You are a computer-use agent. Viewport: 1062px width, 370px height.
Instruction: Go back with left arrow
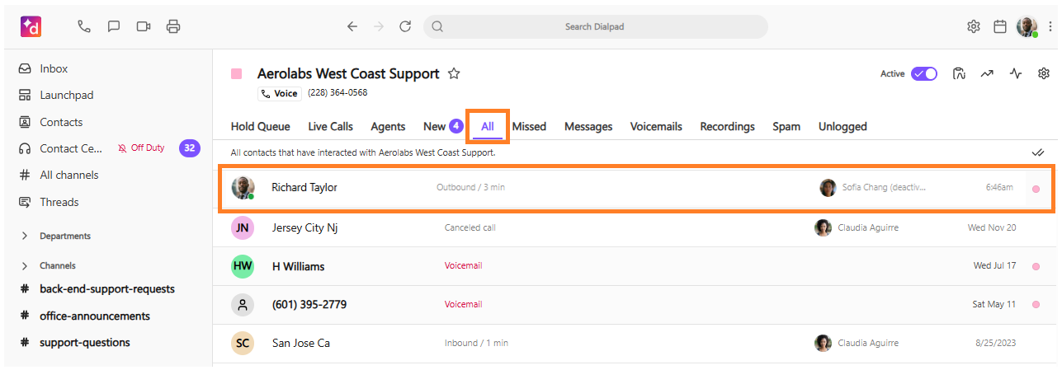[352, 26]
